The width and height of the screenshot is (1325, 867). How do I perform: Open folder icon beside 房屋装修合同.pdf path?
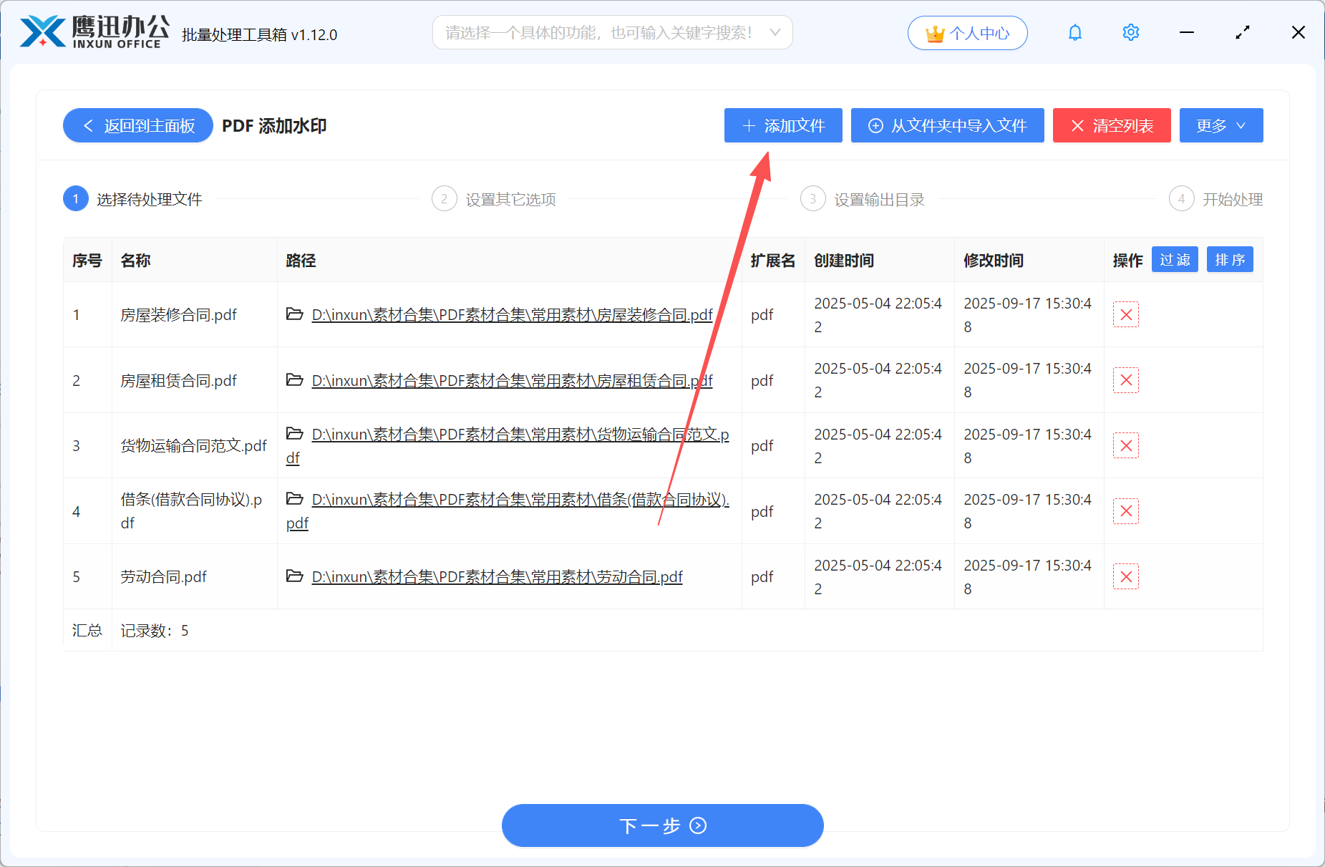click(x=295, y=314)
